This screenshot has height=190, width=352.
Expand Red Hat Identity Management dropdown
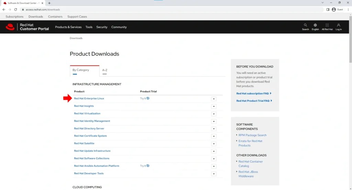214,121
